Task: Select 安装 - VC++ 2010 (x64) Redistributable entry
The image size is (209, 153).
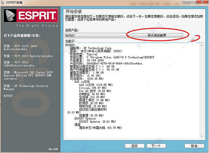Action: [21, 47]
